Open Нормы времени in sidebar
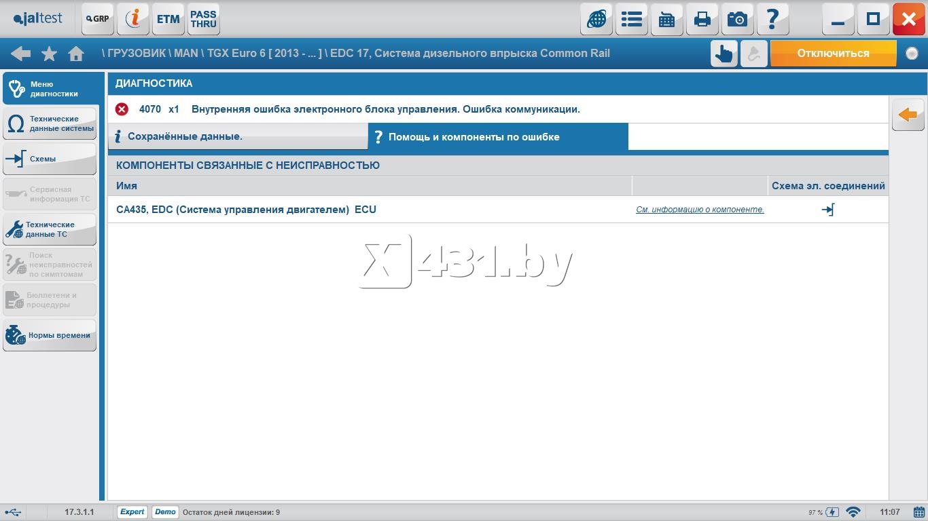The image size is (928, 521). pyautogui.click(x=50, y=335)
